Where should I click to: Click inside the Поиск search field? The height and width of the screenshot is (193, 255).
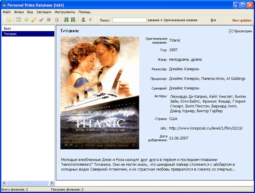point(129,20)
